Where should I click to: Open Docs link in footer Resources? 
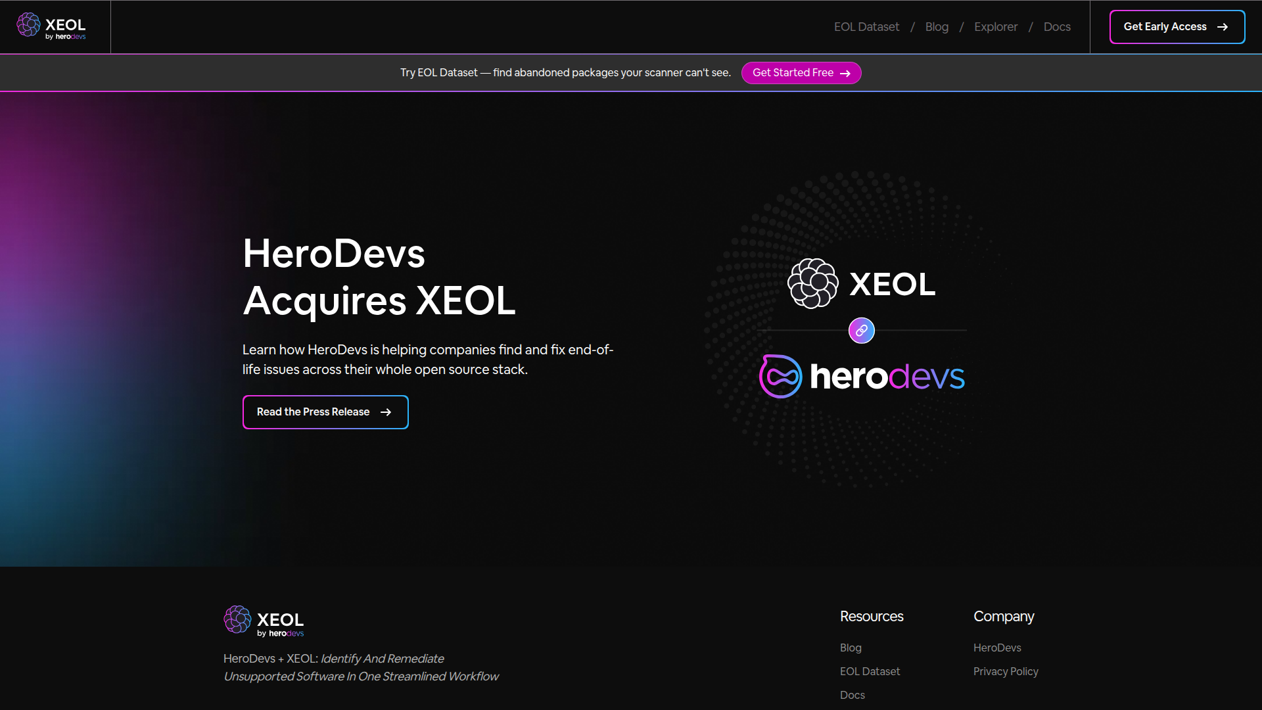point(852,695)
